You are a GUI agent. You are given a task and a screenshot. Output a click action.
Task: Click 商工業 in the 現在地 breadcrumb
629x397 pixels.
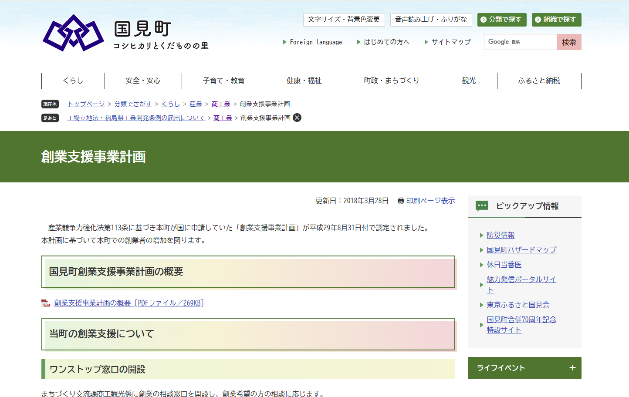(x=221, y=104)
